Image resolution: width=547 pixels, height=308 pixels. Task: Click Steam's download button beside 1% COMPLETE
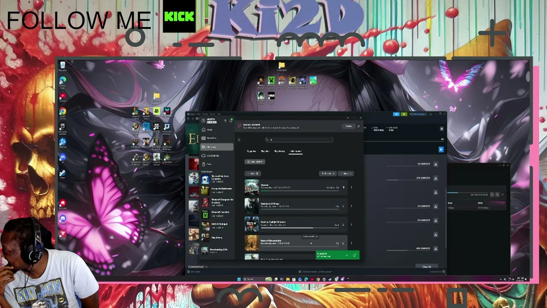tap(435, 164)
